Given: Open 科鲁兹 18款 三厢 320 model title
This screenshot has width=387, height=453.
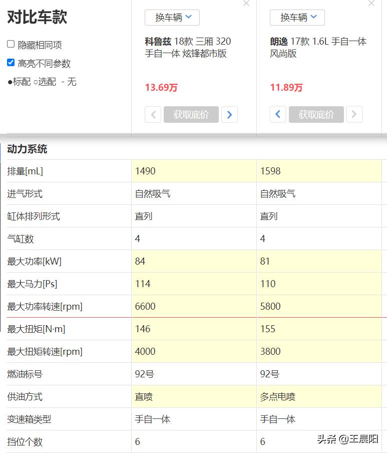Looking at the screenshot, I should [188, 48].
